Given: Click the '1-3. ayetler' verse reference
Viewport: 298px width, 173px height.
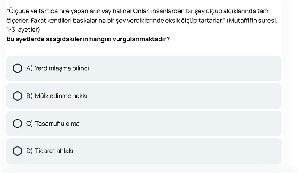Looking at the screenshot, I should [23, 30].
